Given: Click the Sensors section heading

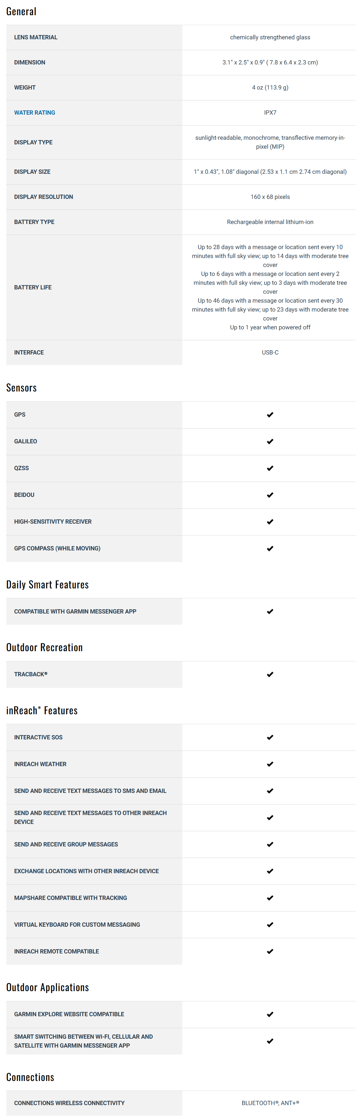Looking at the screenshot, I should tap(21, 388).
